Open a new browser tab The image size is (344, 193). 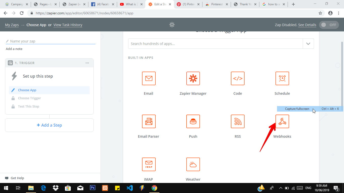[293, 4]
